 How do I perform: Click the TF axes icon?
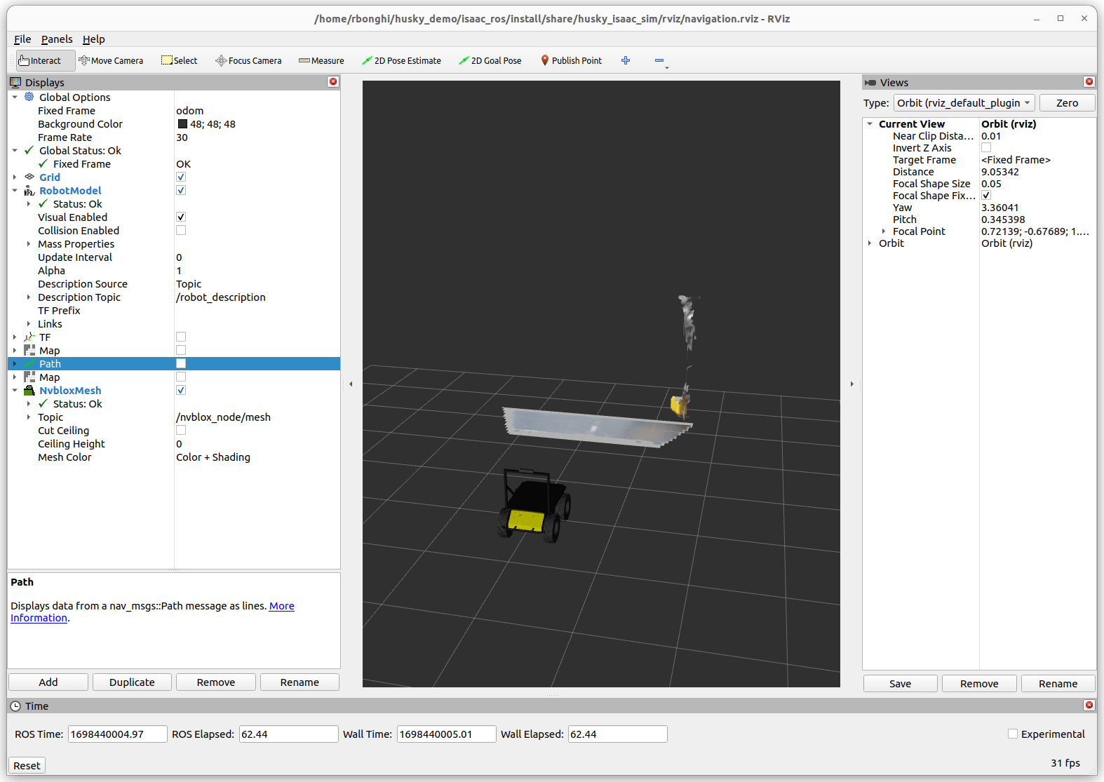click(29, 337)
